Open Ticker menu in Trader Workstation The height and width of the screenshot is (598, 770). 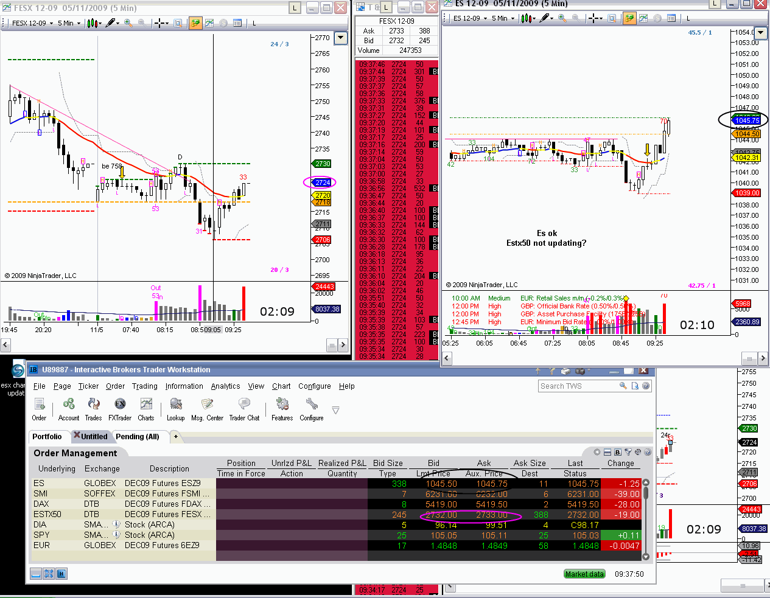[88, 386]
